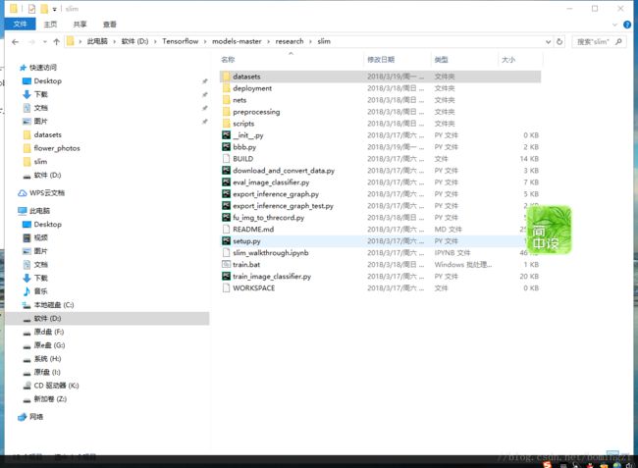Expand the chevron after Tensorflow in path
The image size is (638, 468).
coord(205,41)
